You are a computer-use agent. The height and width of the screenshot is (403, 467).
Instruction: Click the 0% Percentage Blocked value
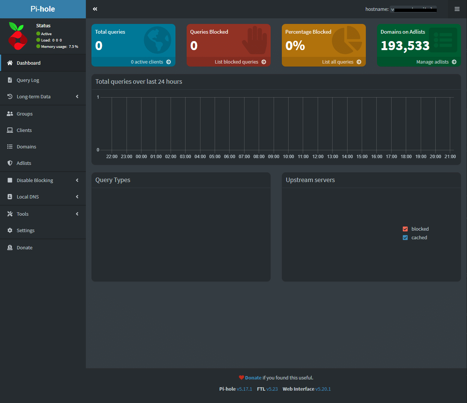295,46
